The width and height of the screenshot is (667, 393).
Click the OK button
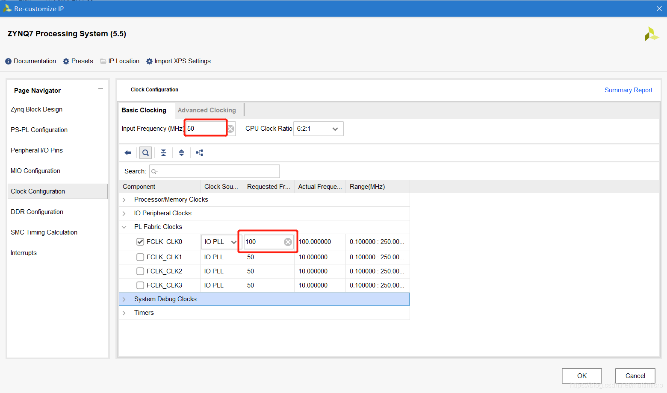click(x=582, y=376)
